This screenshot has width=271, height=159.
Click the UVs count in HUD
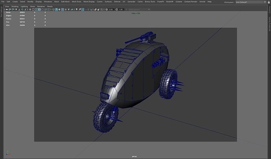coord(22,25)
